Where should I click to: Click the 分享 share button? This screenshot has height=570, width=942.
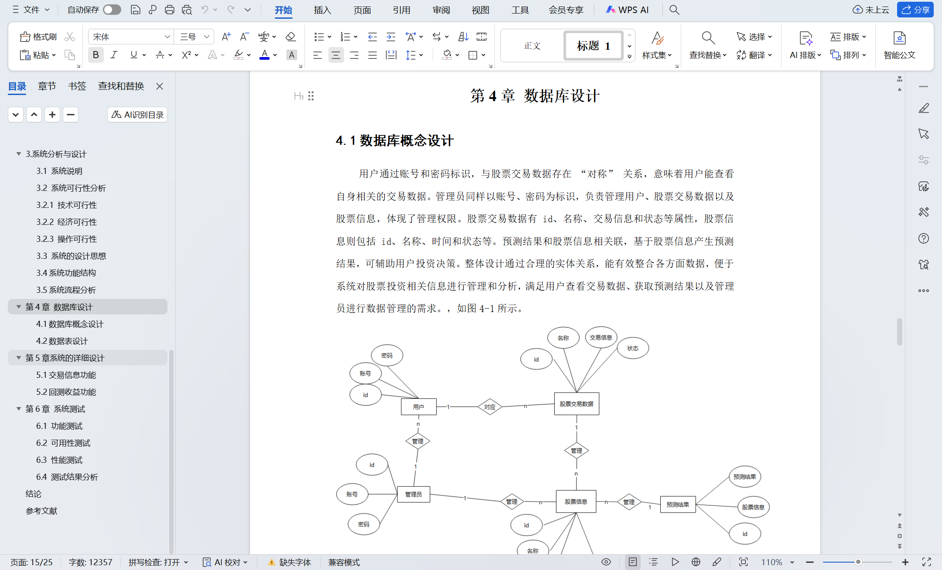point(915,10)
